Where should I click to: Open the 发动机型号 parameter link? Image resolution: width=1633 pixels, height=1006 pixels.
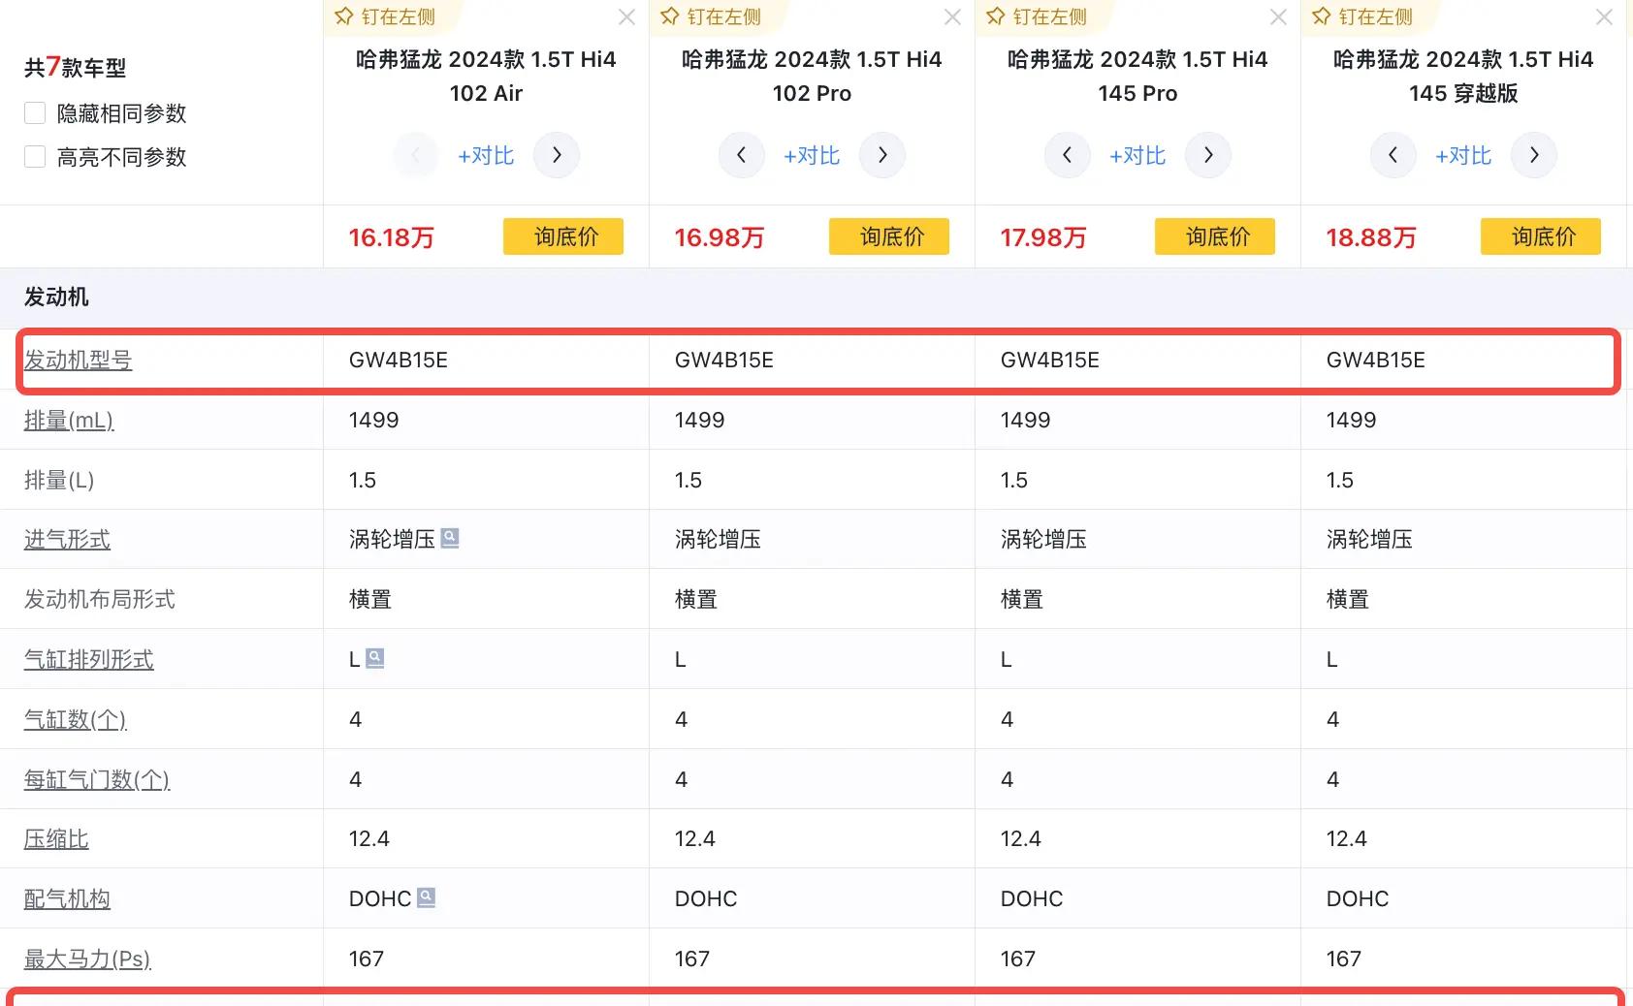78,360
